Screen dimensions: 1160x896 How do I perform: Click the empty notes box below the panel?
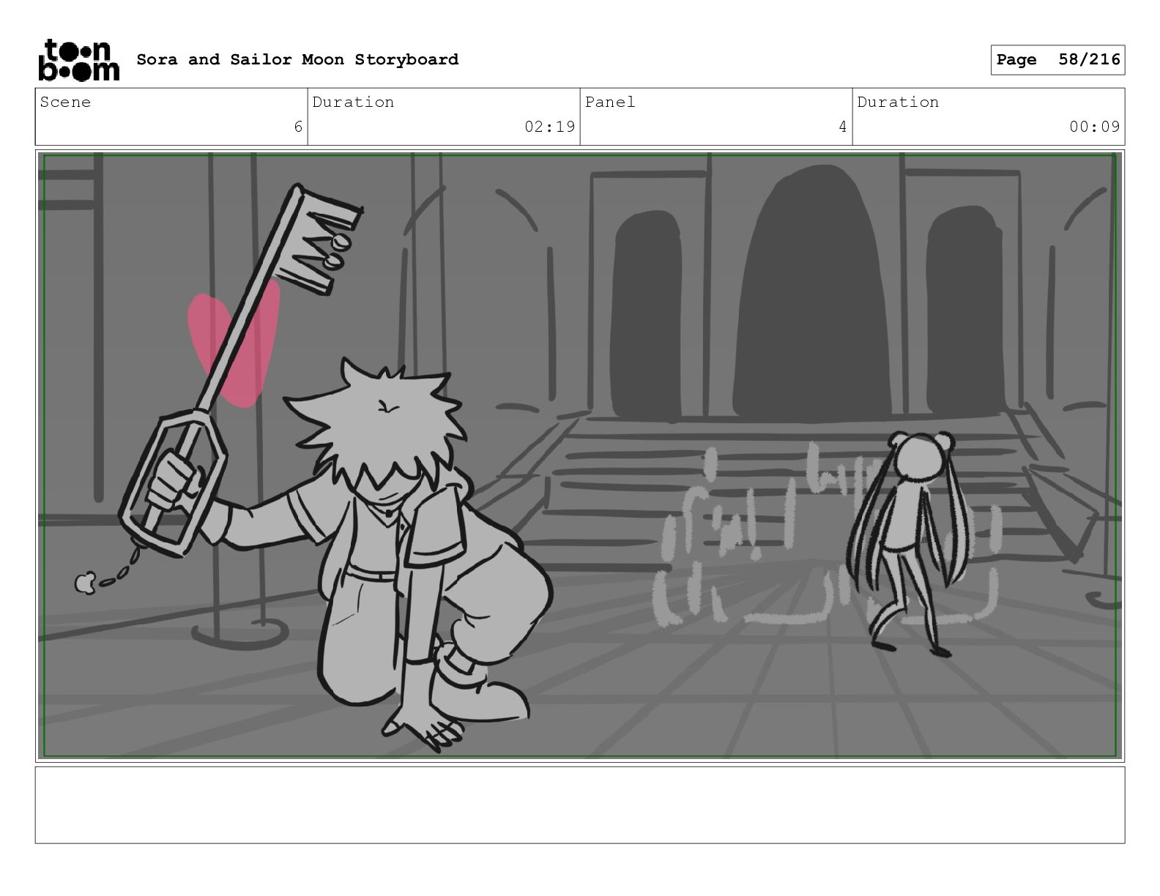(x=580, y=804)
